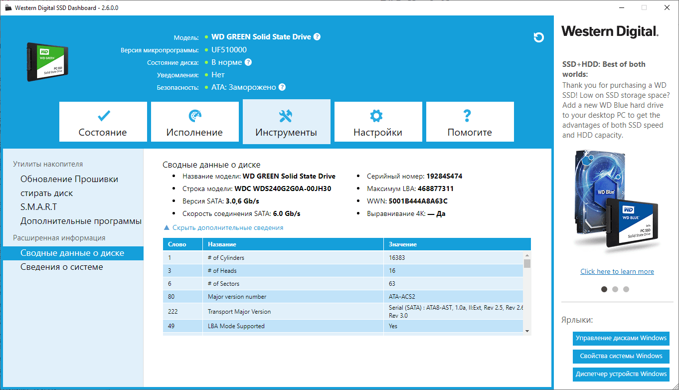The width and height of the screenshot is (679, 390).
Task: Click the table scrollbar down arrow
Action: click(x=527, y=330)
